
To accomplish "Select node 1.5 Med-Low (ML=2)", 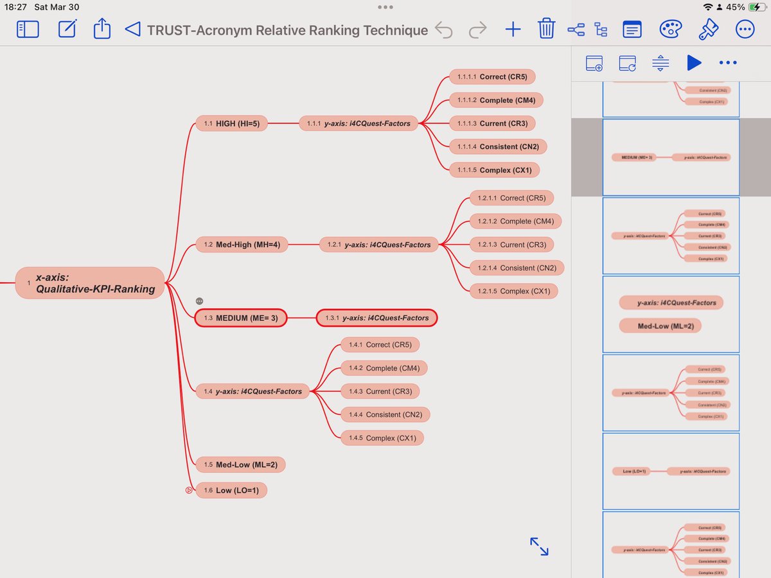I will coord(240,464).
